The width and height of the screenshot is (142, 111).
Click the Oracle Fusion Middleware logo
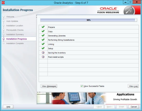coord(108,11)
